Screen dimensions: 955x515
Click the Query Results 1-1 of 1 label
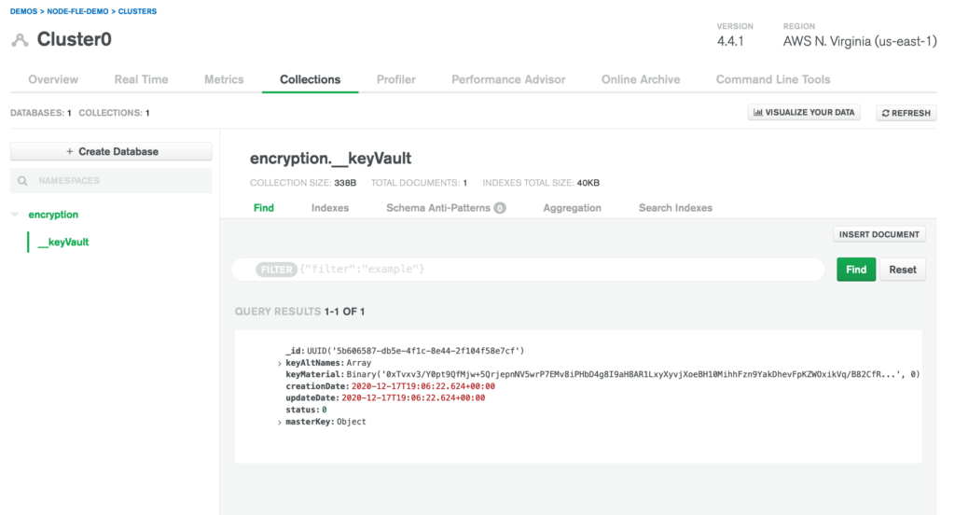pyautogui.click(x=299, y=312)
